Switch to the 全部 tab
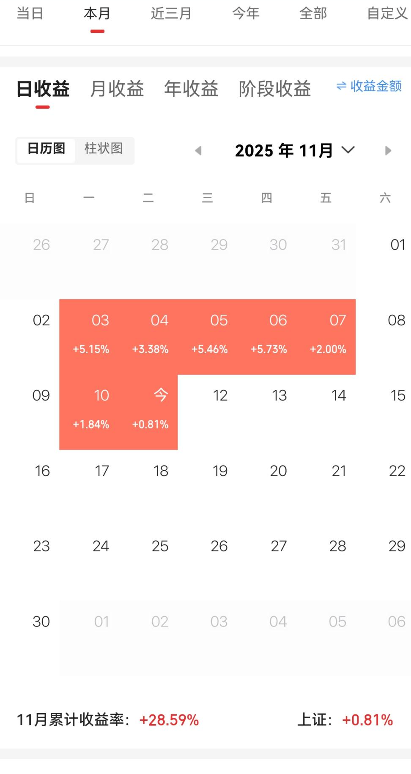This screenshot has height=774, width=411. click(313, 14)
